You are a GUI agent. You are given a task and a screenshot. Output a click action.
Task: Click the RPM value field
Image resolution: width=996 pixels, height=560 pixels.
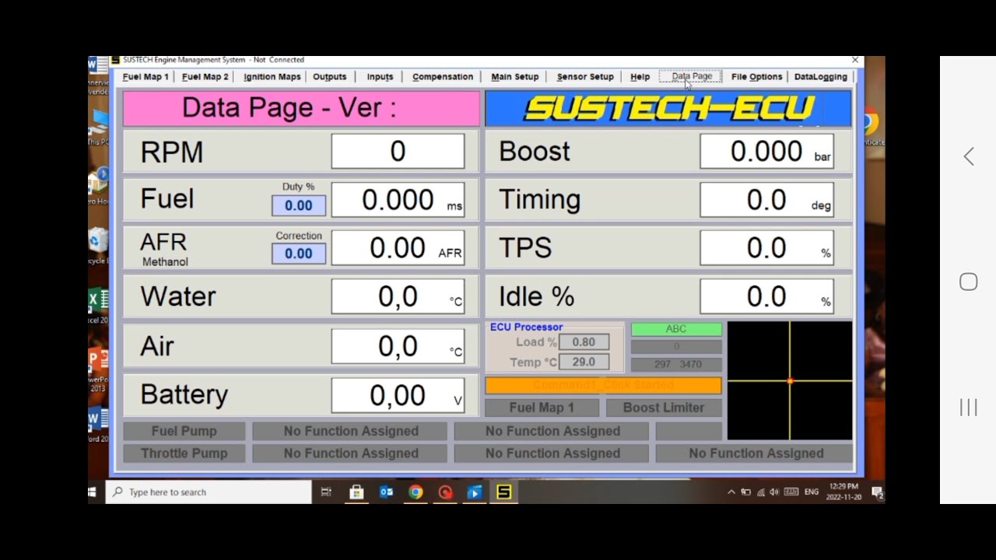tap(398, 151)
